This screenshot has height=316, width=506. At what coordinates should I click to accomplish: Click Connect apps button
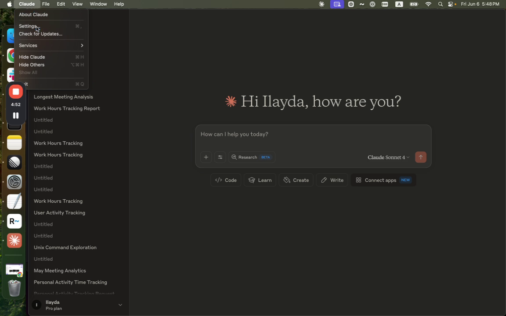click(383, 180)
